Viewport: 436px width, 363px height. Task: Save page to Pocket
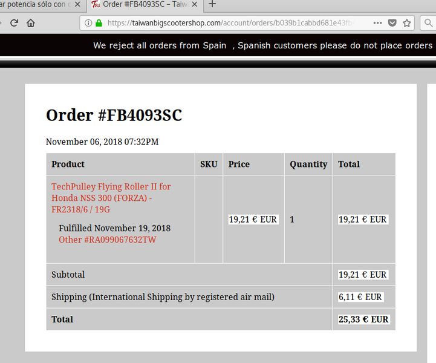click(392, 23)
